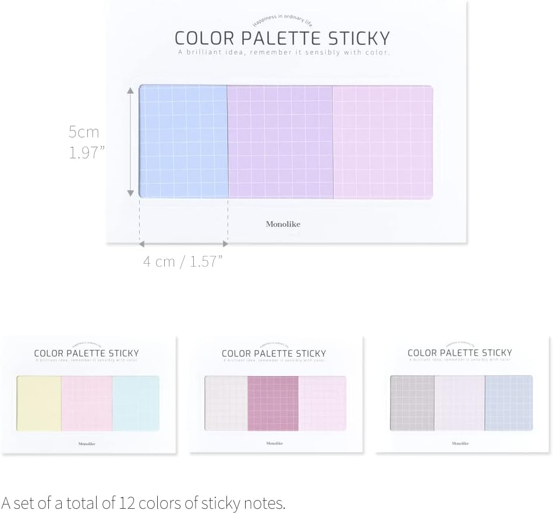Image resolution: width=553 pixels, height=514 pixels.
Task: Click the "4 cm / 1.57"" width label
Action: (x=183, y=261)
